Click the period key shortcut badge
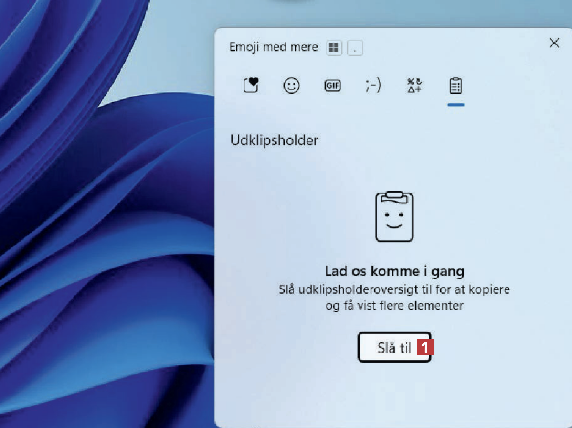 [355, 47]
